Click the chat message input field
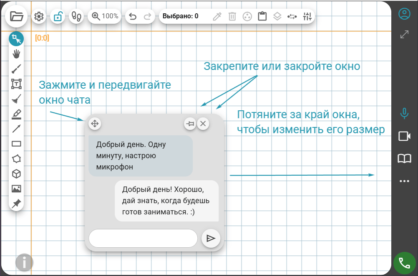The width and height of the screenshot is (418, 276). [143, 238]
